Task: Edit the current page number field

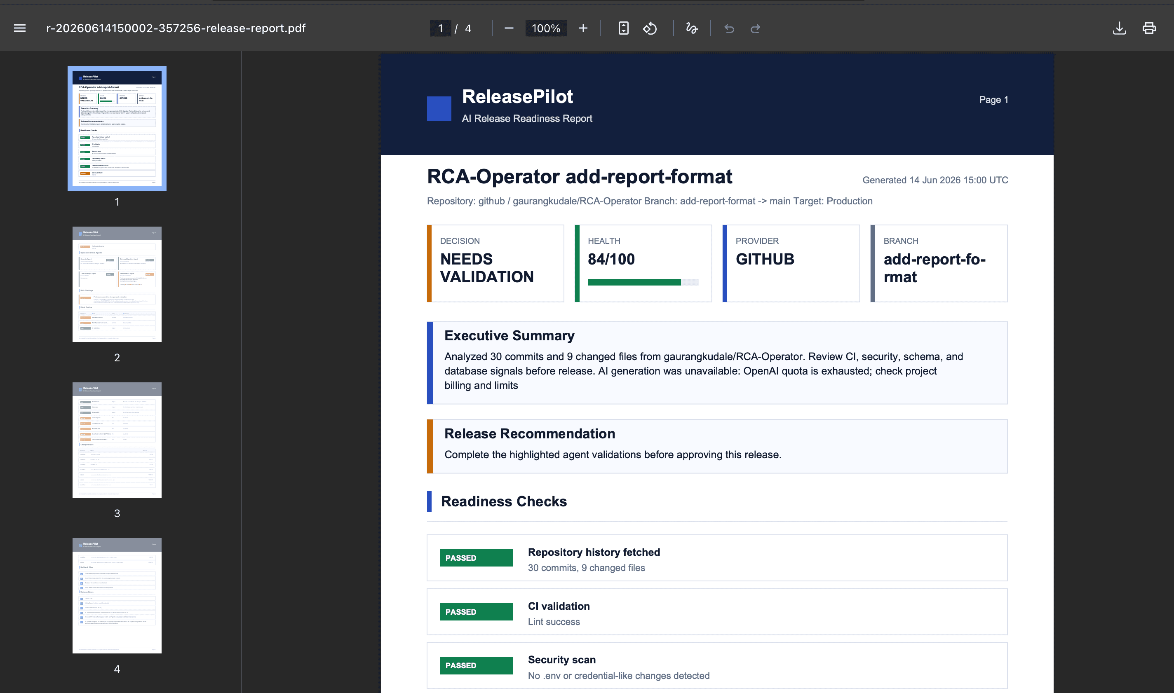Action: 440,28
